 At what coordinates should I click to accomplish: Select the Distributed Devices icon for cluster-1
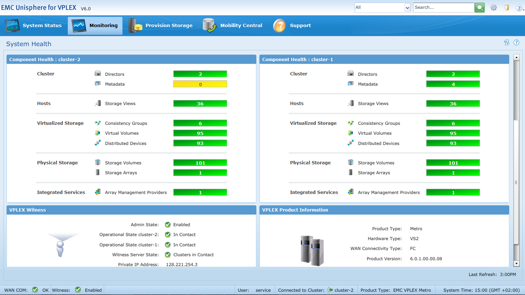pos(351,143)
